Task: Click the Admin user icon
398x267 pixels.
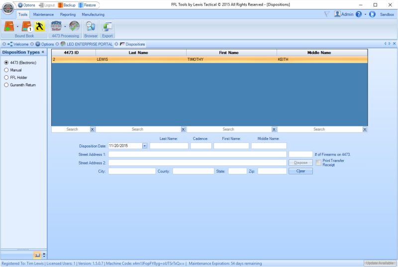Action: pyautogui.click(x=337, y=14)
